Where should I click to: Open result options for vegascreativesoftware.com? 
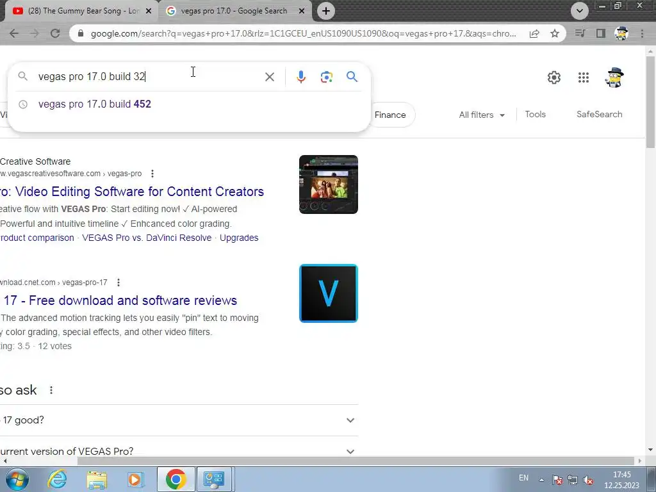click(x=152, y=173)
